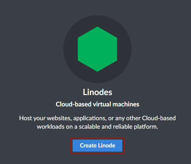
Task: Click the 'workloads on a scalable' text line
Action: click(97, 127)
